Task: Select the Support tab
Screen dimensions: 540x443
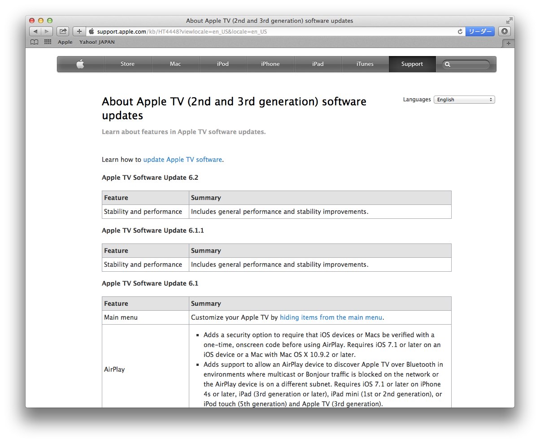Action: click(x=412, y=64)
